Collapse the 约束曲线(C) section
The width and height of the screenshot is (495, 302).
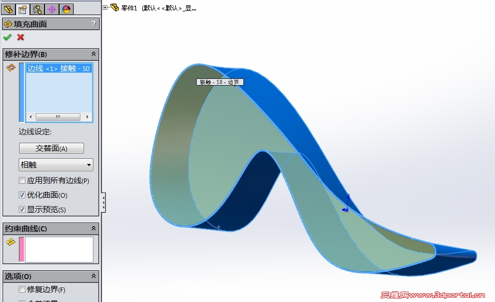click(93, 228)
